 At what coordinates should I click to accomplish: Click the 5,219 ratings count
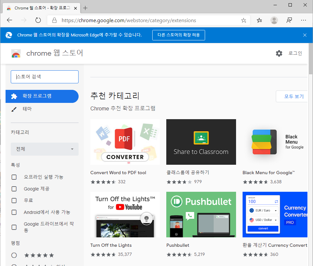(x=200, y=254)
